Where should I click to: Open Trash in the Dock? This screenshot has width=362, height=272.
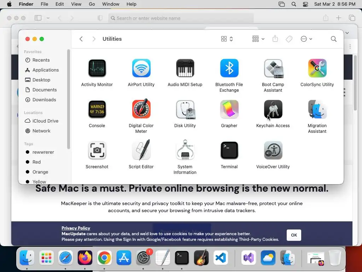[x=335, y=258]
